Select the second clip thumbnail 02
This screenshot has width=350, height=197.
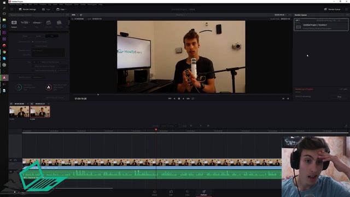(x=40, y=112)
